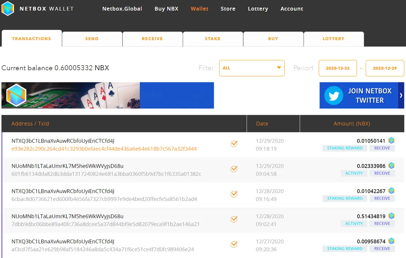Screen dimensions: 406x258
Task: Click the amount 0.02333986
Action: tap(371, 166)
